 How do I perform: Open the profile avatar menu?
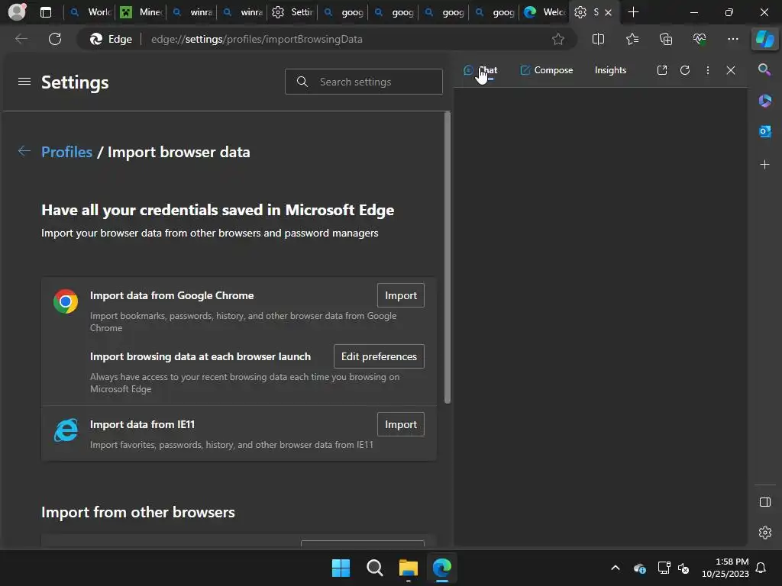[17, 12]
